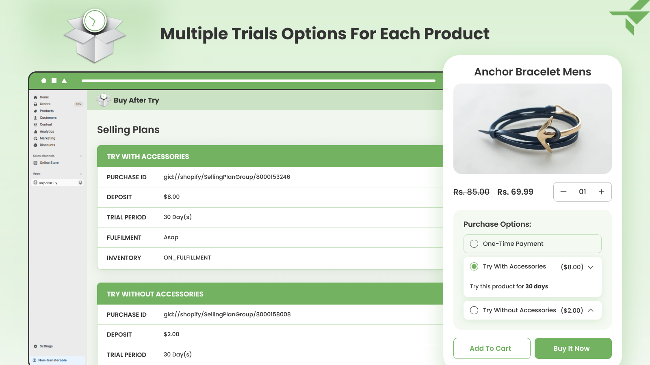Open the Products section
Viewport: 650px width, 365px height.
pyautogui.click(x=46, y=111)
